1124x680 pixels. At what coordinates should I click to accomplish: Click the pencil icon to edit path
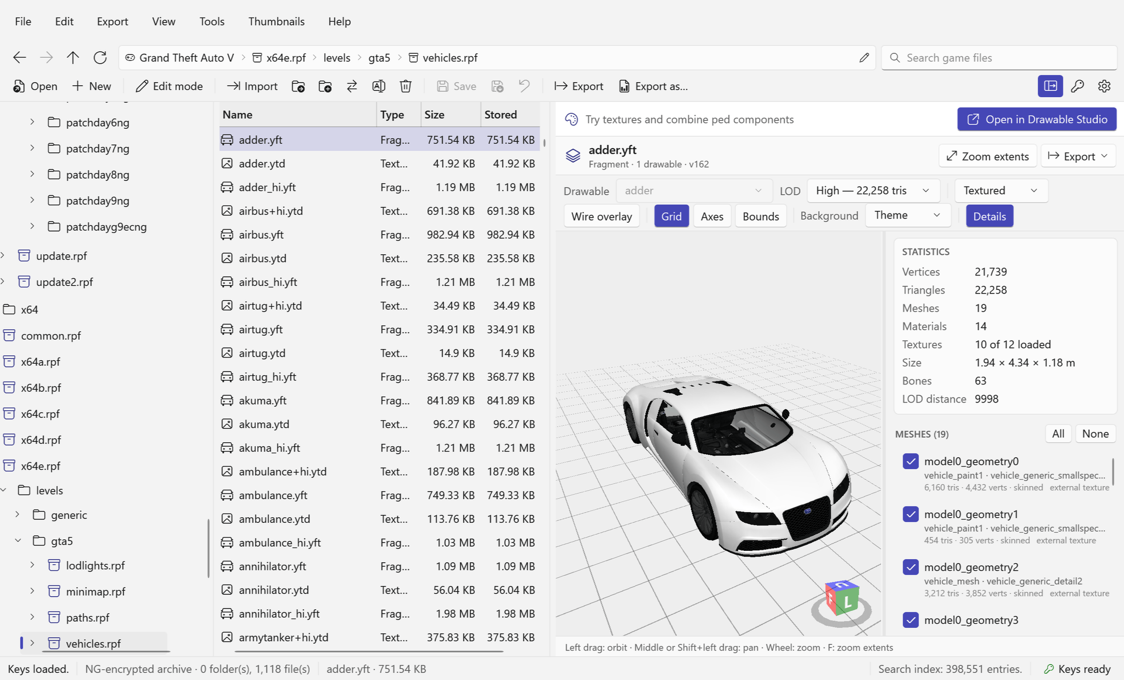[864, 57]
